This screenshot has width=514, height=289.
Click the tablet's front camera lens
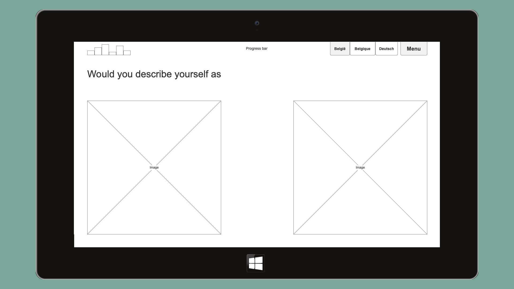[x=257, y=23]
